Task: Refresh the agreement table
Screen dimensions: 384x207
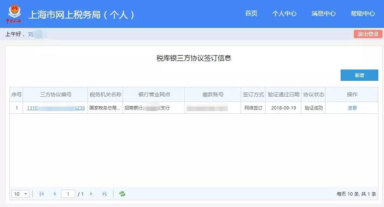Action: click(122, 194)
